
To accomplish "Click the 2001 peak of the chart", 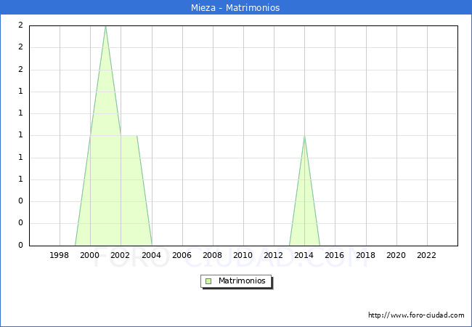I will 105,26.
